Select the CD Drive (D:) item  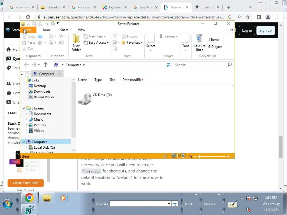click(x=95, y=99)
